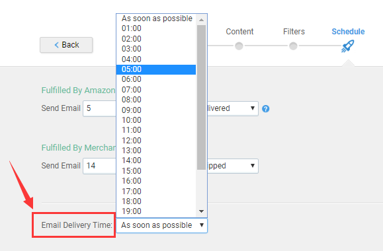The image size is (383, 251).
Task: Click the scrollbar down arrow in the time list
Action: pos(201,211)
